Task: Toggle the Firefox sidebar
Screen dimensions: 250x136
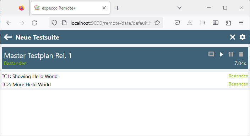Action: click(216, 23)
